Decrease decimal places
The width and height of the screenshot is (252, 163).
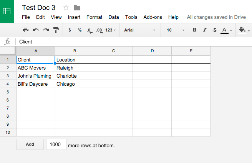tap(90, 30)
